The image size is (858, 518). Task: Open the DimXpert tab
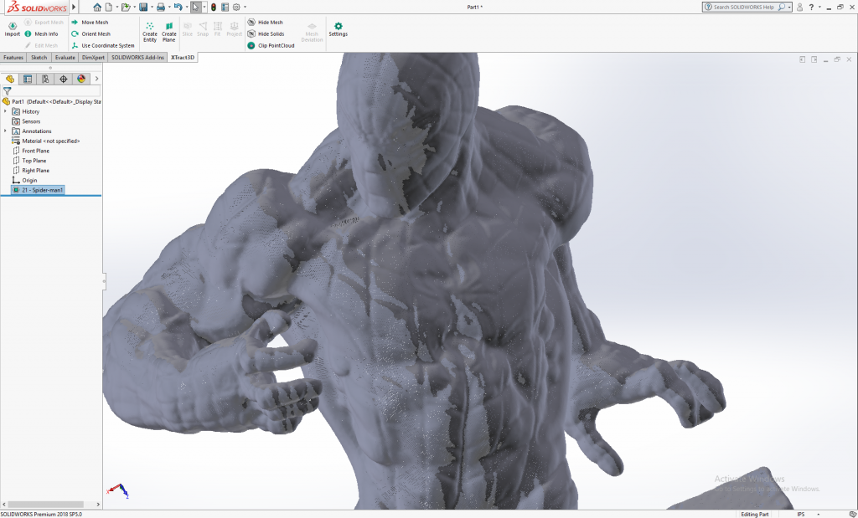[93, 58]
